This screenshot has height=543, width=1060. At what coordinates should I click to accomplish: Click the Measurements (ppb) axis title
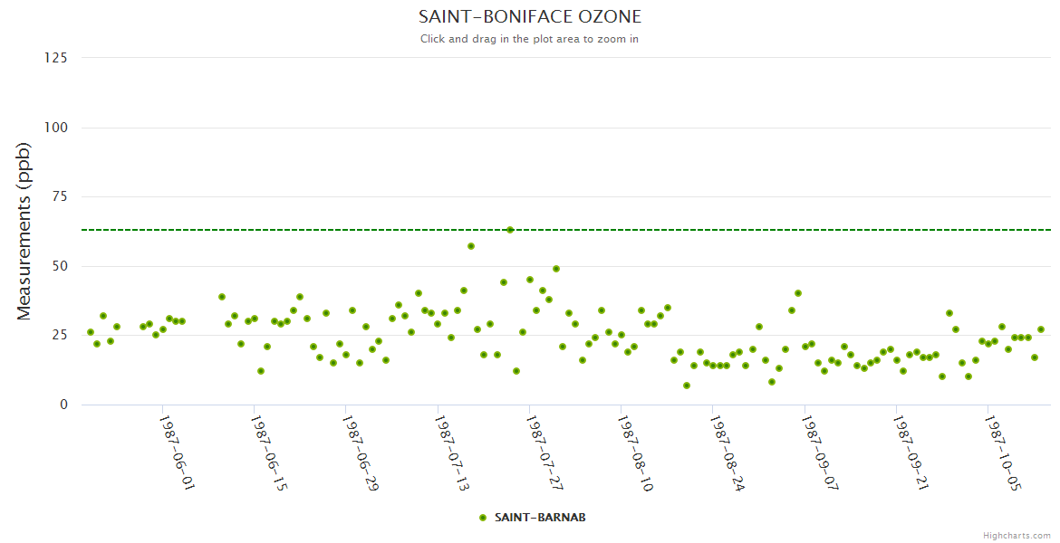(24, 231)
